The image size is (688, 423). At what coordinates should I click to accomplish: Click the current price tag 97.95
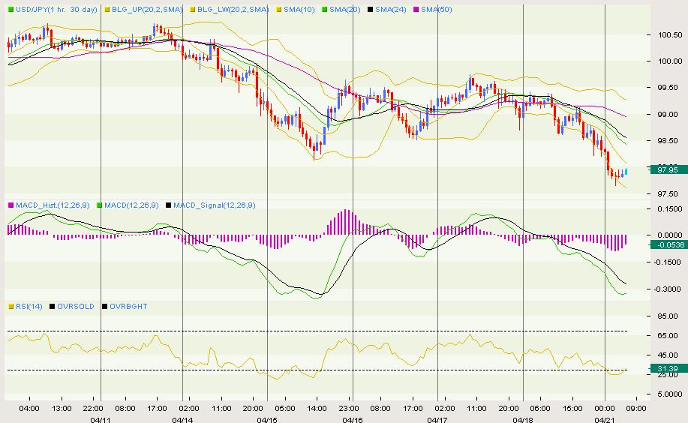(x=668, y=169)
